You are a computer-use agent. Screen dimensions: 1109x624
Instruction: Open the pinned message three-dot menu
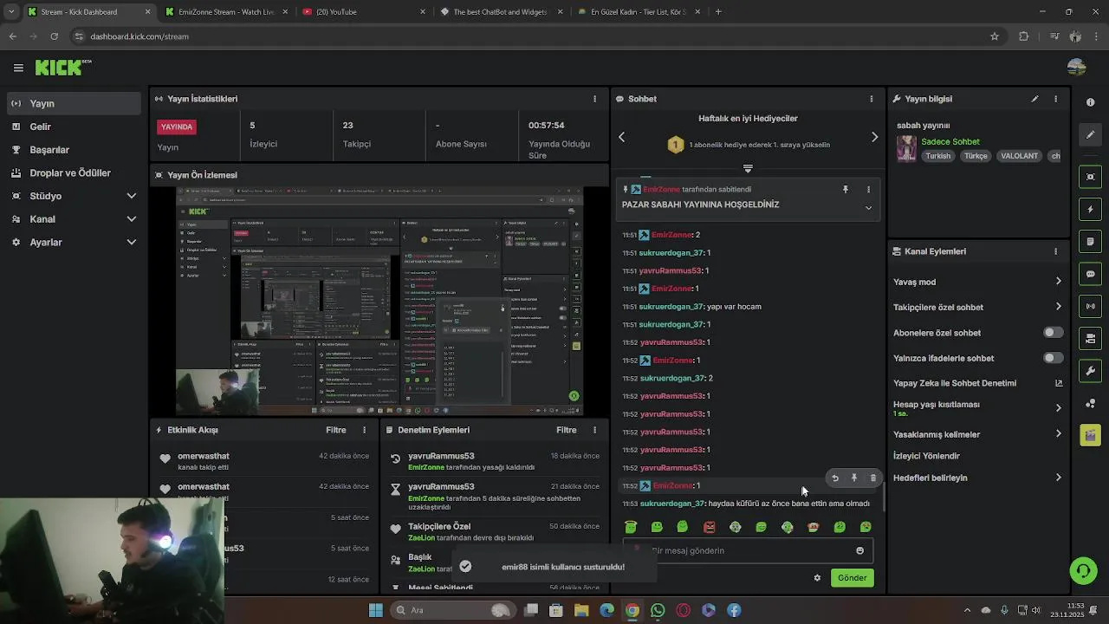(868, 189)
